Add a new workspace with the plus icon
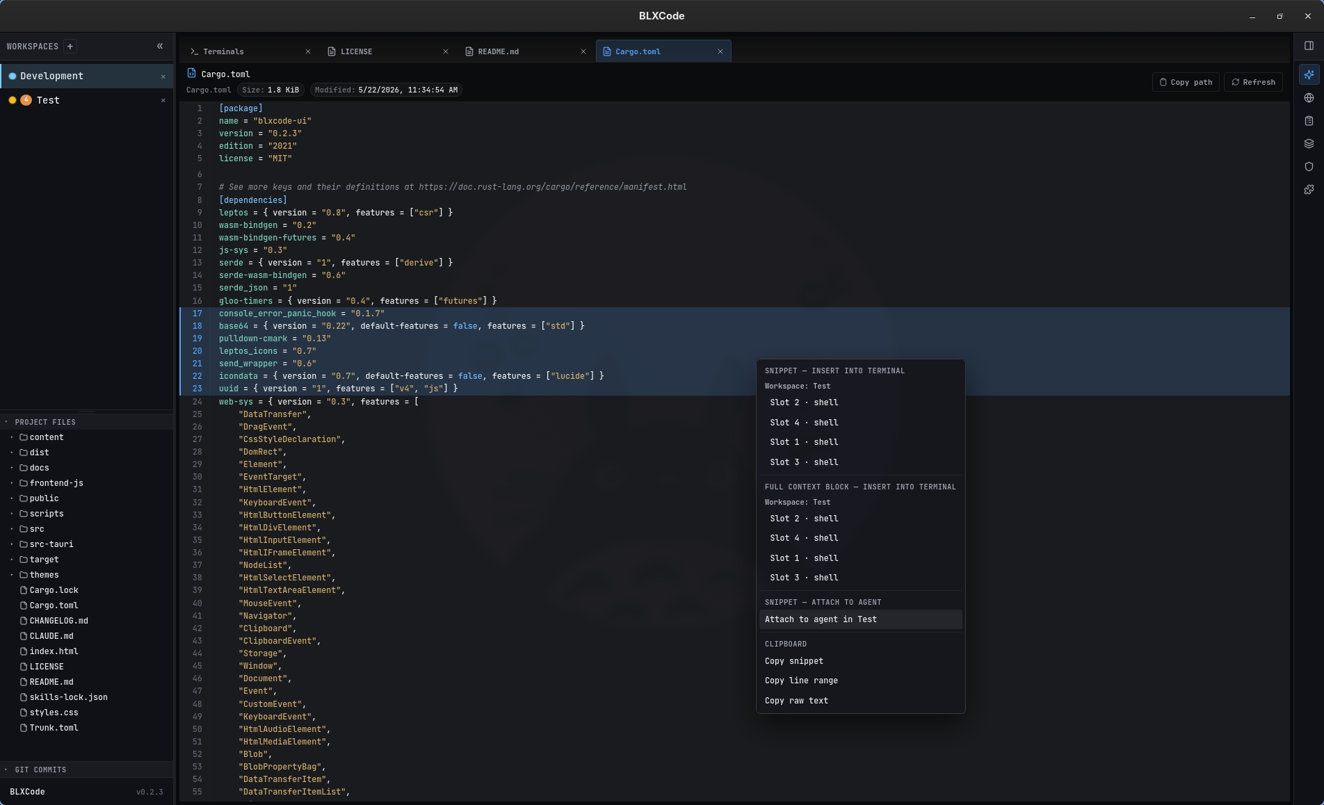This screenshot has height=805, width=1324. pos(70,47)
